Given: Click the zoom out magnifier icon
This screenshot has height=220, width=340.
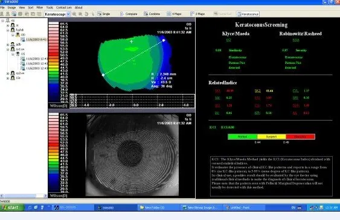Looking at the screenshot, I should coord(80,14).
